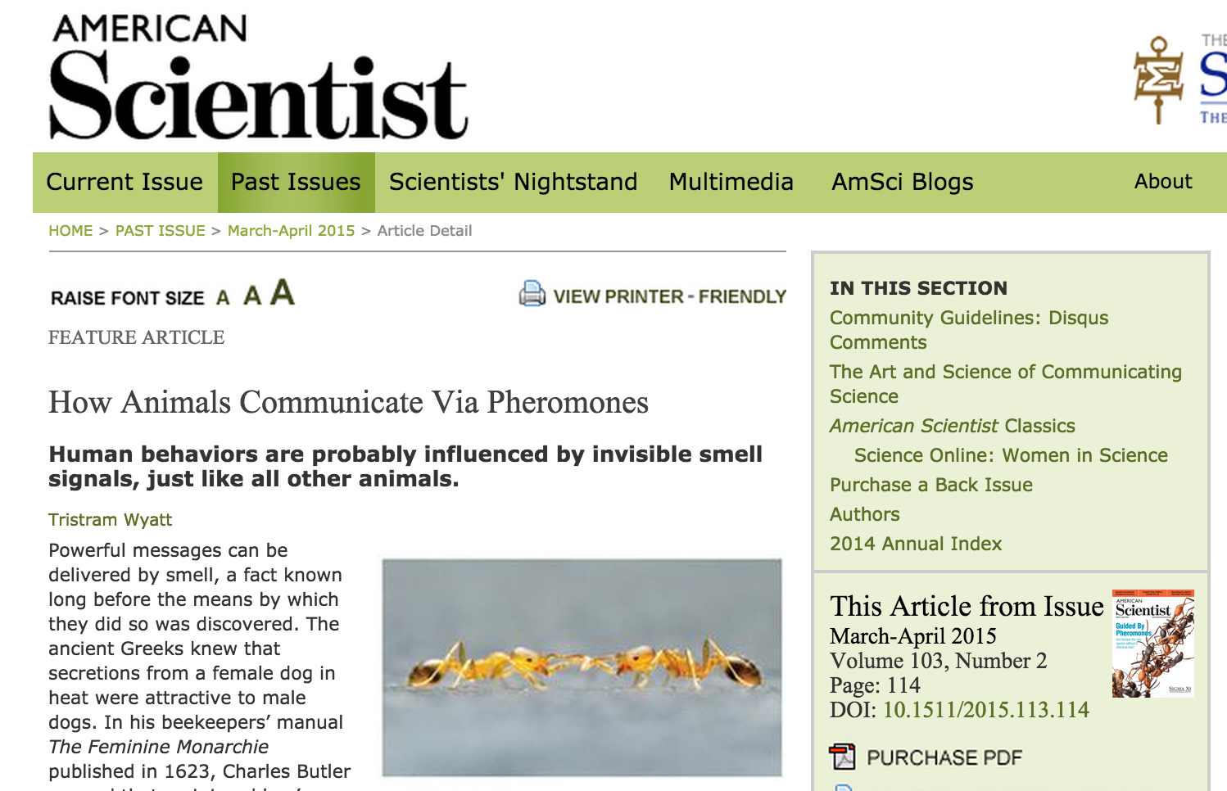
Task: Open the March-April 2015 issue cover thumbnail
Action: [x=1152, y=644]
